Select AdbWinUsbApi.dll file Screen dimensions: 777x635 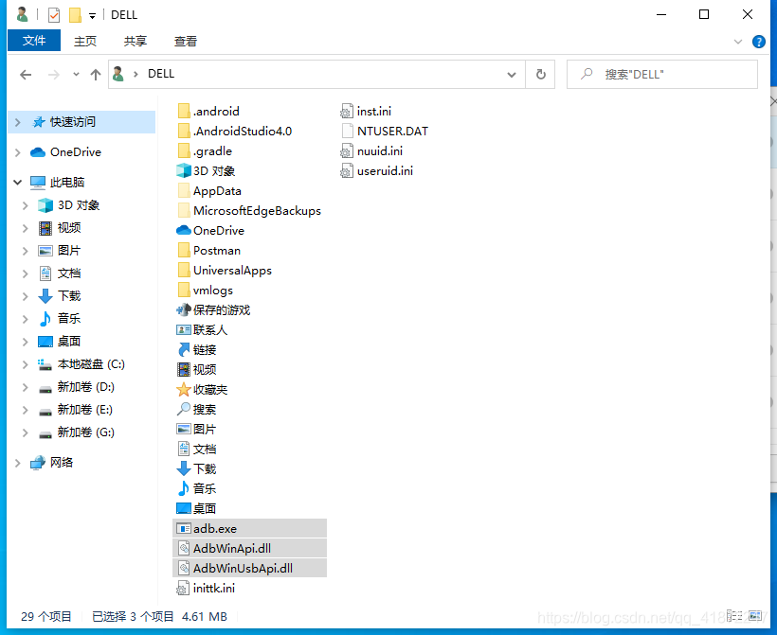pyautogui.click(x=249, y=568)
